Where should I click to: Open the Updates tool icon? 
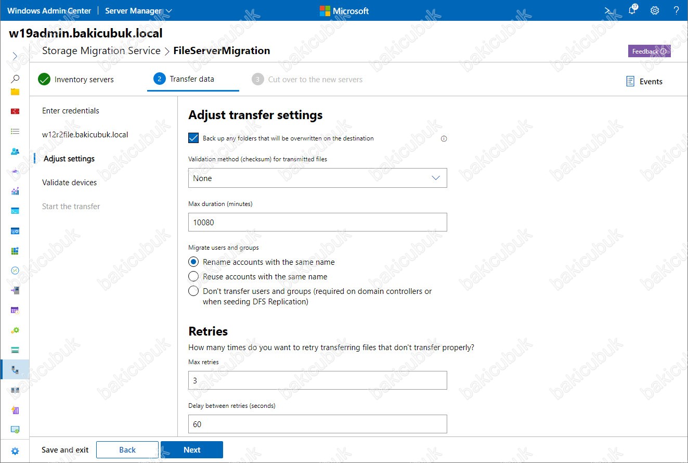click(15, 430)
